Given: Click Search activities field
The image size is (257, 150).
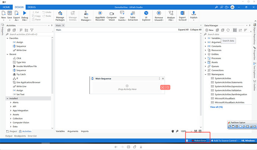Looking at the screenshot, I should coord(29,34).
